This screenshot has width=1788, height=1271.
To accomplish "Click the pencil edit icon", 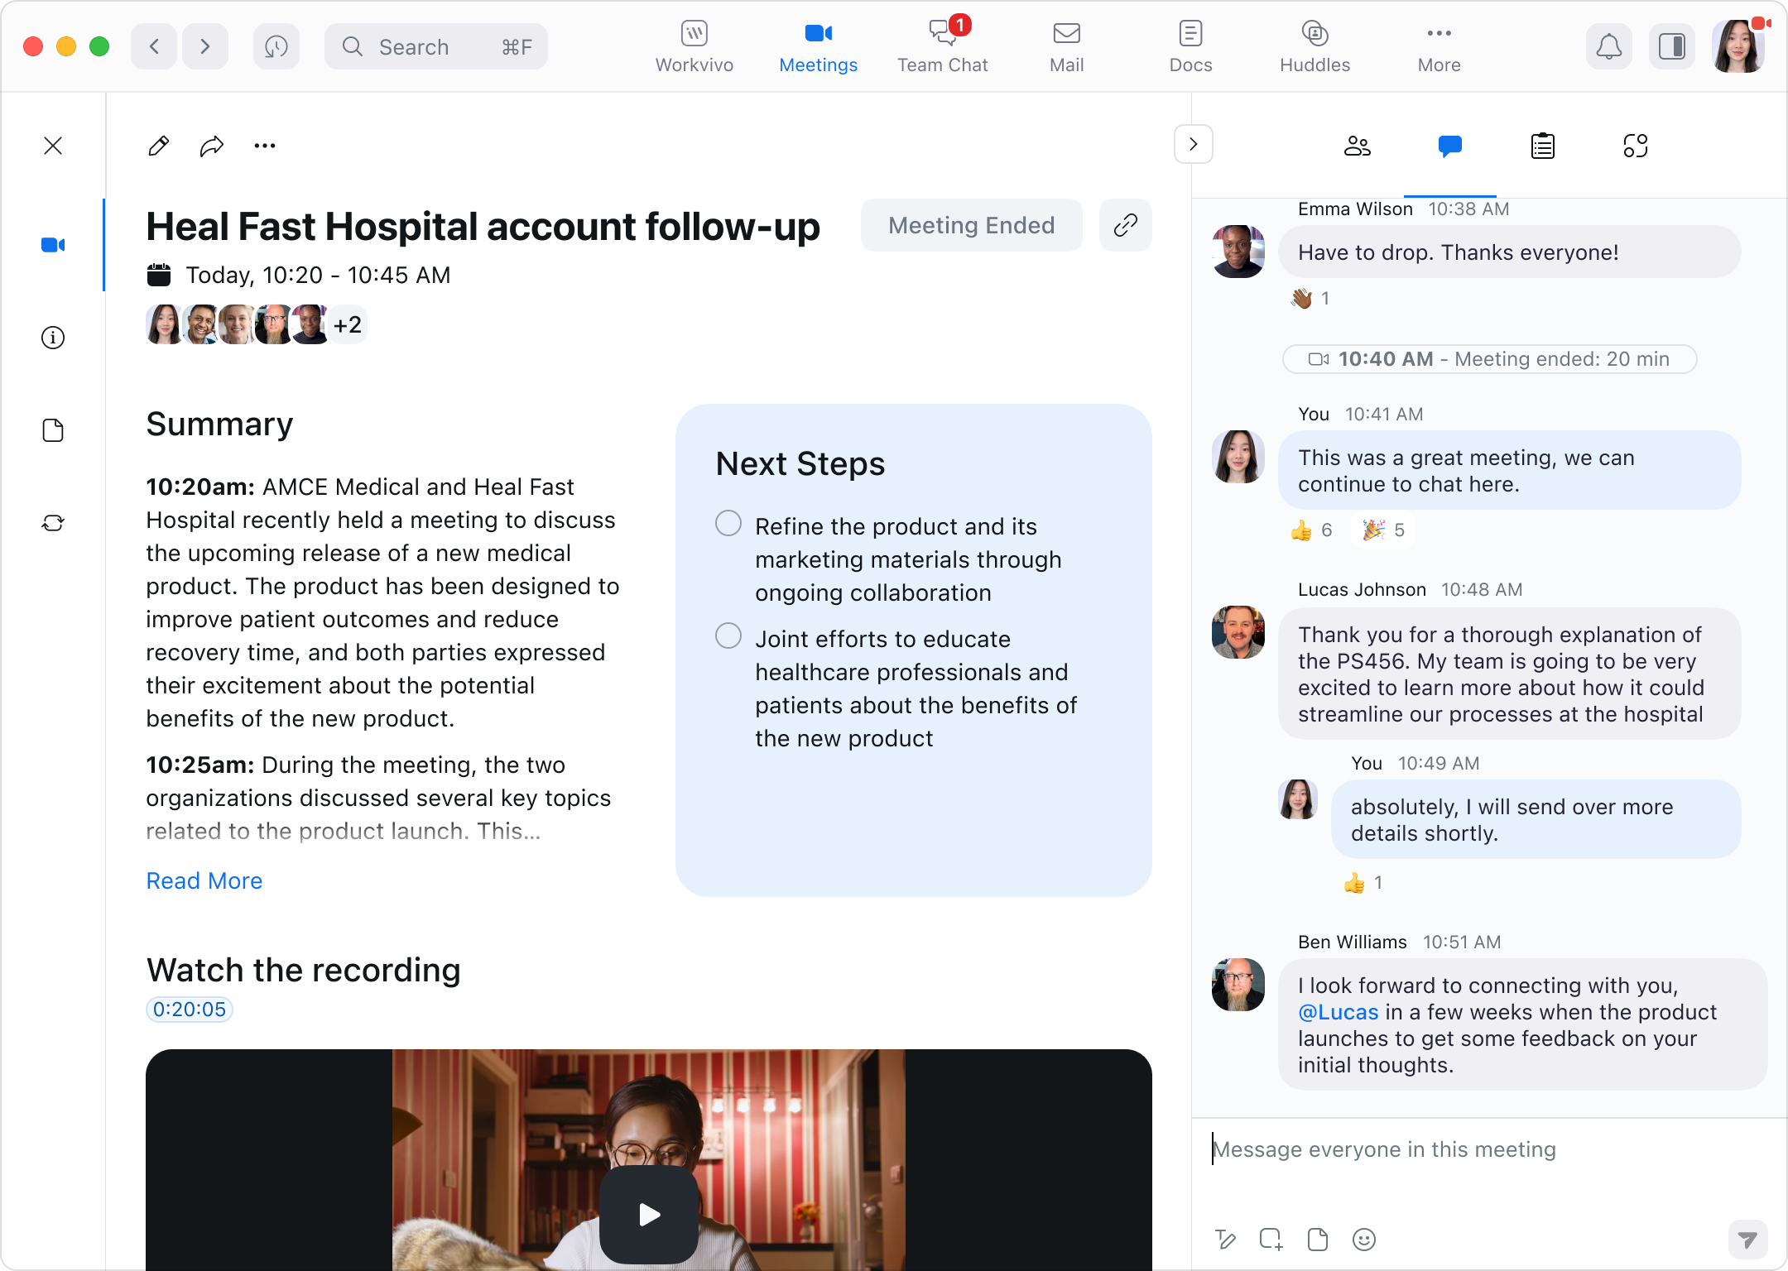I will pos(158,146).
